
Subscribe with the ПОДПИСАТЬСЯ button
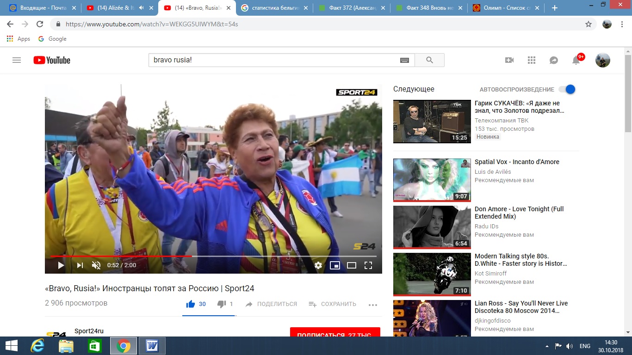coord(335,332)
